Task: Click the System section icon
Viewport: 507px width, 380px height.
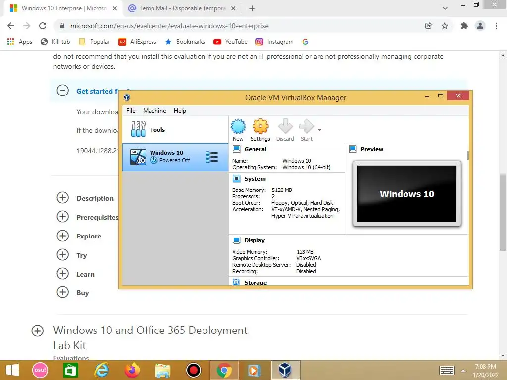Action: 237,178
